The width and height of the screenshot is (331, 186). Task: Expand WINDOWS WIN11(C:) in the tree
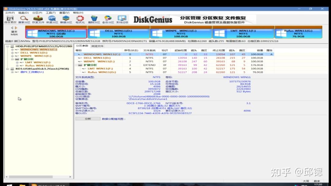coord(12,50)
